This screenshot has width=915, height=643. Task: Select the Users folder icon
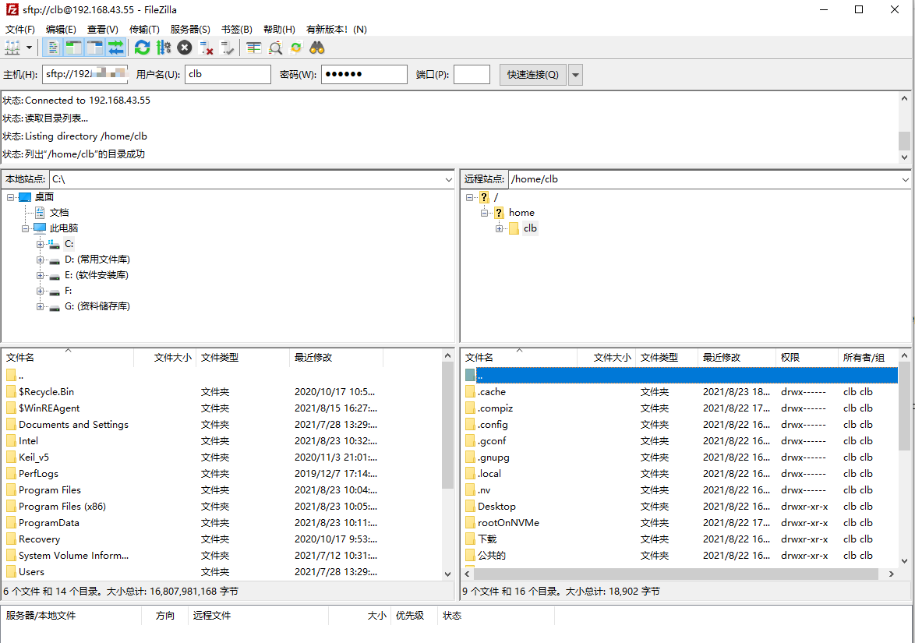(11, 572)
